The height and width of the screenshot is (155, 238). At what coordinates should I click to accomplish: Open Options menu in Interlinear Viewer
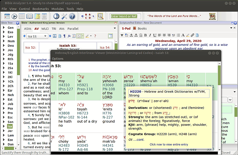click(57, 59)
